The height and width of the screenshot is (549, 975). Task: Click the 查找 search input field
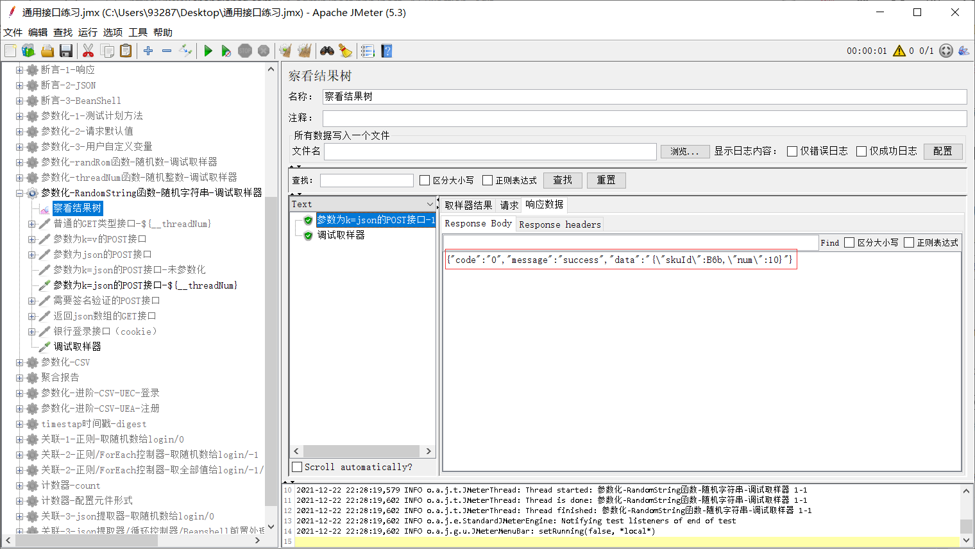coord(367,180)
